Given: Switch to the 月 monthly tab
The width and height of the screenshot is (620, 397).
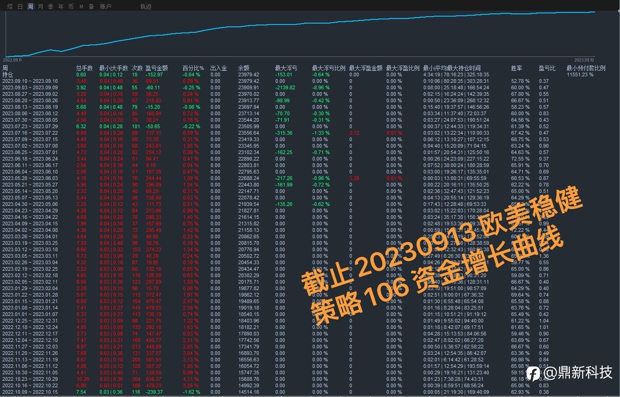Looking at the screenshot, I should click(41, 6).
